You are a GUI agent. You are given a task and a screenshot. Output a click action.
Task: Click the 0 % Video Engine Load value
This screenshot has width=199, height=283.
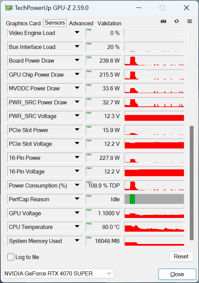point(104,33)
